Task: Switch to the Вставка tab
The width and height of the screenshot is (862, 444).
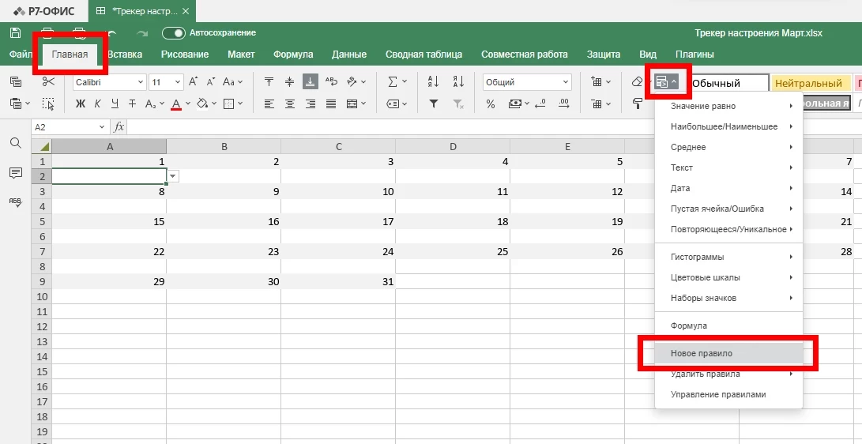Action: [x=125, y=55]
